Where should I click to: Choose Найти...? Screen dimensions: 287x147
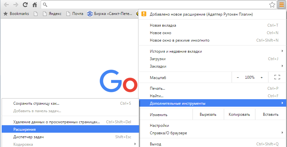(x=212, y=96)
